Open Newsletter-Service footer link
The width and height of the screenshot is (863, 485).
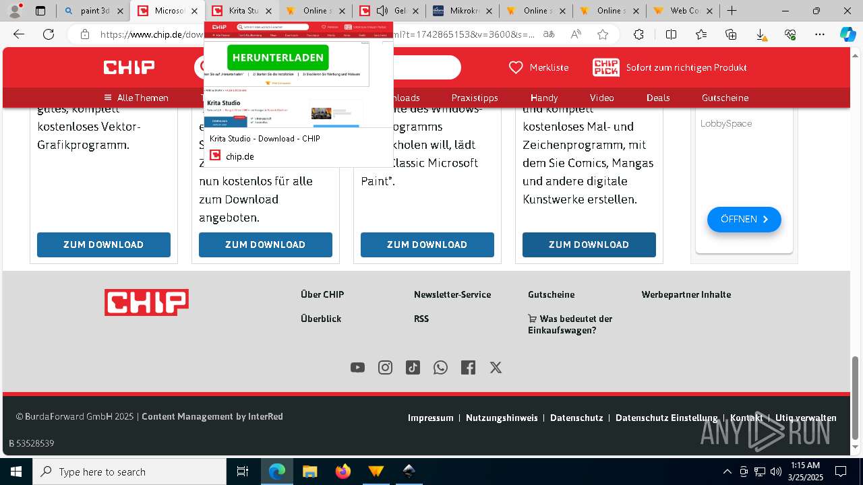452,294
